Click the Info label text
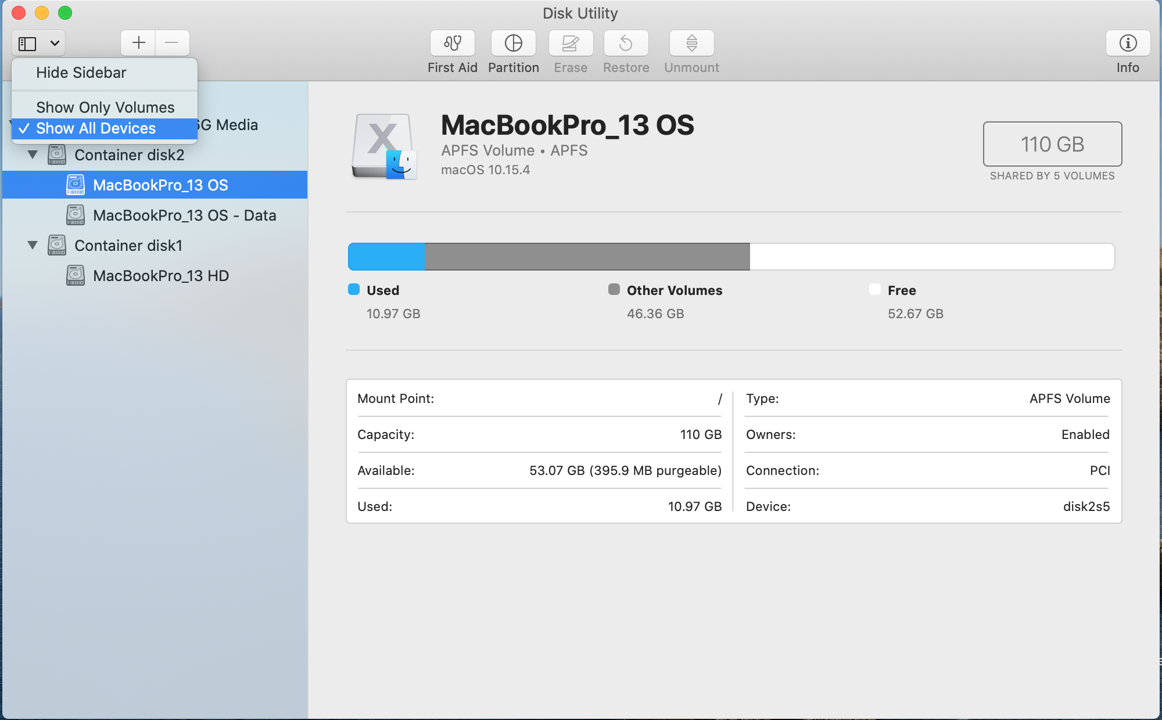This screenshot has height=720, width=1162. click(x=1128, y=68)
